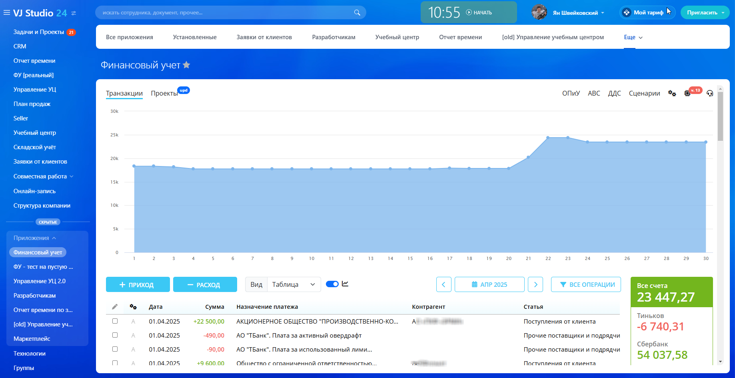Switch to the Проекты tab
This screenshot has height=378, width=735.
[x=164, y=93]
